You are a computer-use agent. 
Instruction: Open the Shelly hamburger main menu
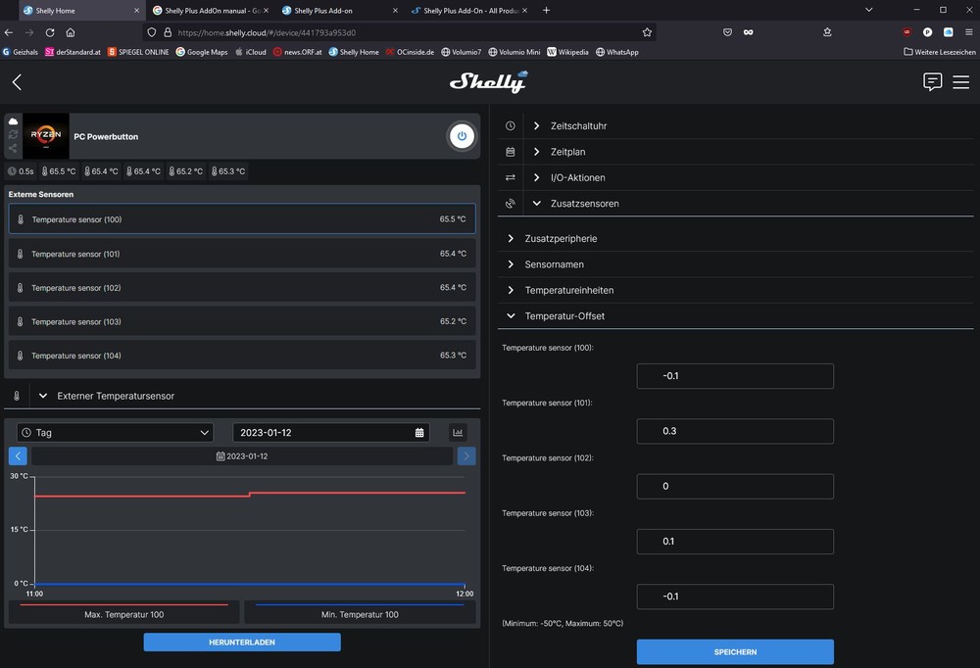point(960,82)
